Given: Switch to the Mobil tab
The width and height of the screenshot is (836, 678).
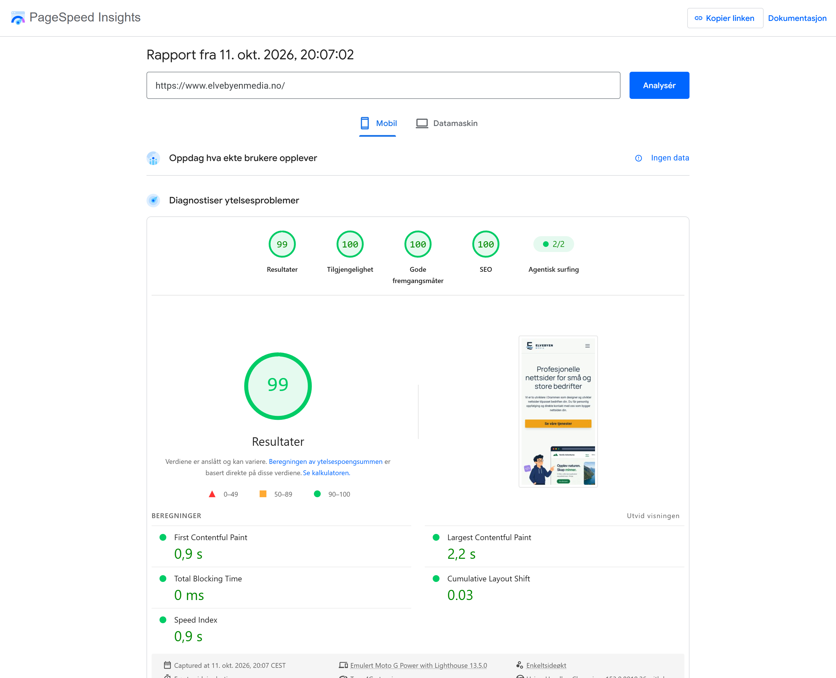Looking at the screenshot, I should tap(378, 123).
